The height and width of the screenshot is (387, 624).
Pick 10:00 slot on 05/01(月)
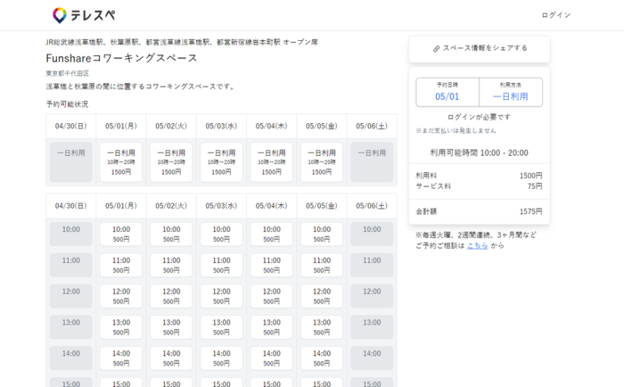(x=121, y=234)
